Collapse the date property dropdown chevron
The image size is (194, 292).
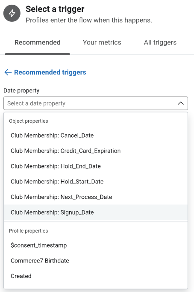click(x=181, y=103)
